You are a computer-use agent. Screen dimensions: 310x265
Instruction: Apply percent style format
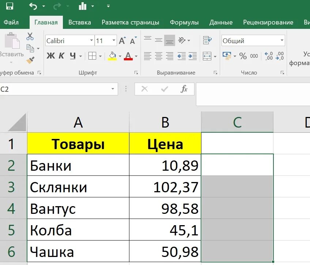[x=243, y=56]
